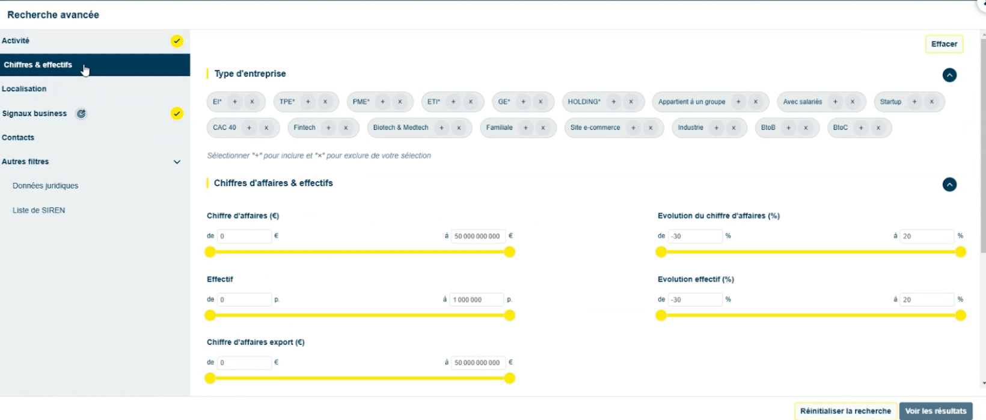Screen dimensions: 986x420
Task: Click the Effacer button
Action: [944, 44]
